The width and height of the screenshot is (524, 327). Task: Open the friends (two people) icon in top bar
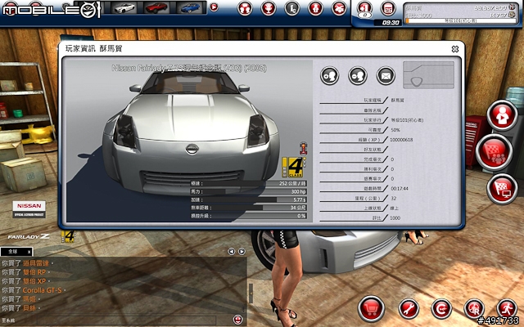pos(245,8)
